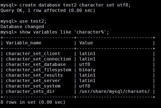Click the /usr/share/mysql/charsets/ path value
Screen dimensions: 161x108
pos(114,92)
